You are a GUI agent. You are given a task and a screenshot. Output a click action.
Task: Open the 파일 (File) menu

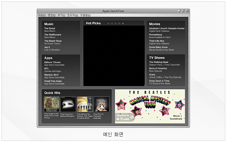[42, 15]
